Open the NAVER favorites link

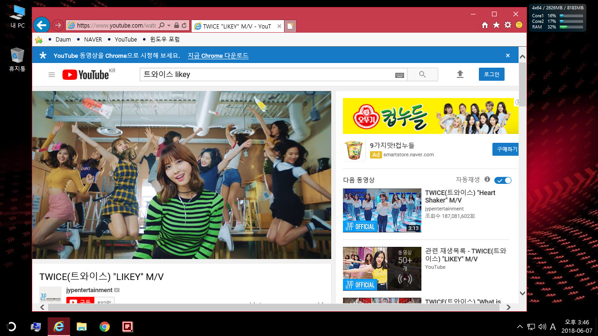93,40
